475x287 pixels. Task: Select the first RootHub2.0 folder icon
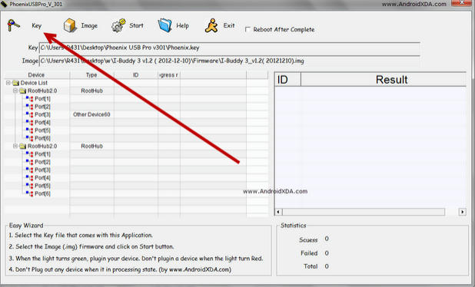click(23, 91)
